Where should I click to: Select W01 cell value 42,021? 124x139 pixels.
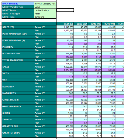81,31
